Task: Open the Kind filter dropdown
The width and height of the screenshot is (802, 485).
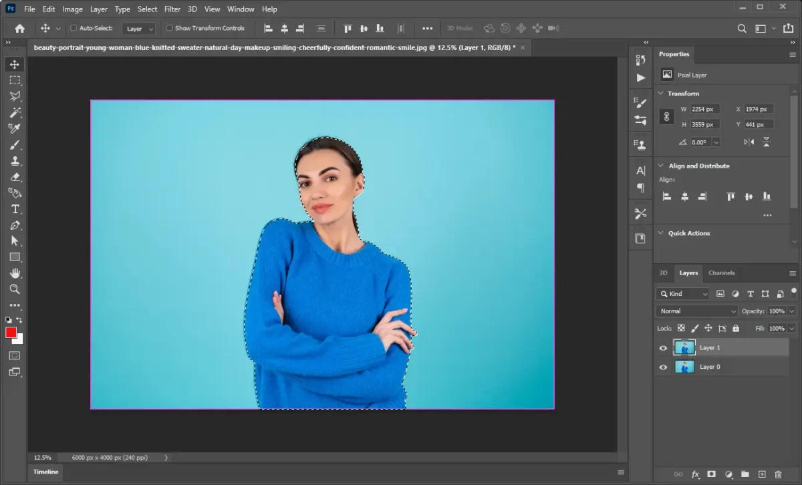Action: [x=682, y=293]
